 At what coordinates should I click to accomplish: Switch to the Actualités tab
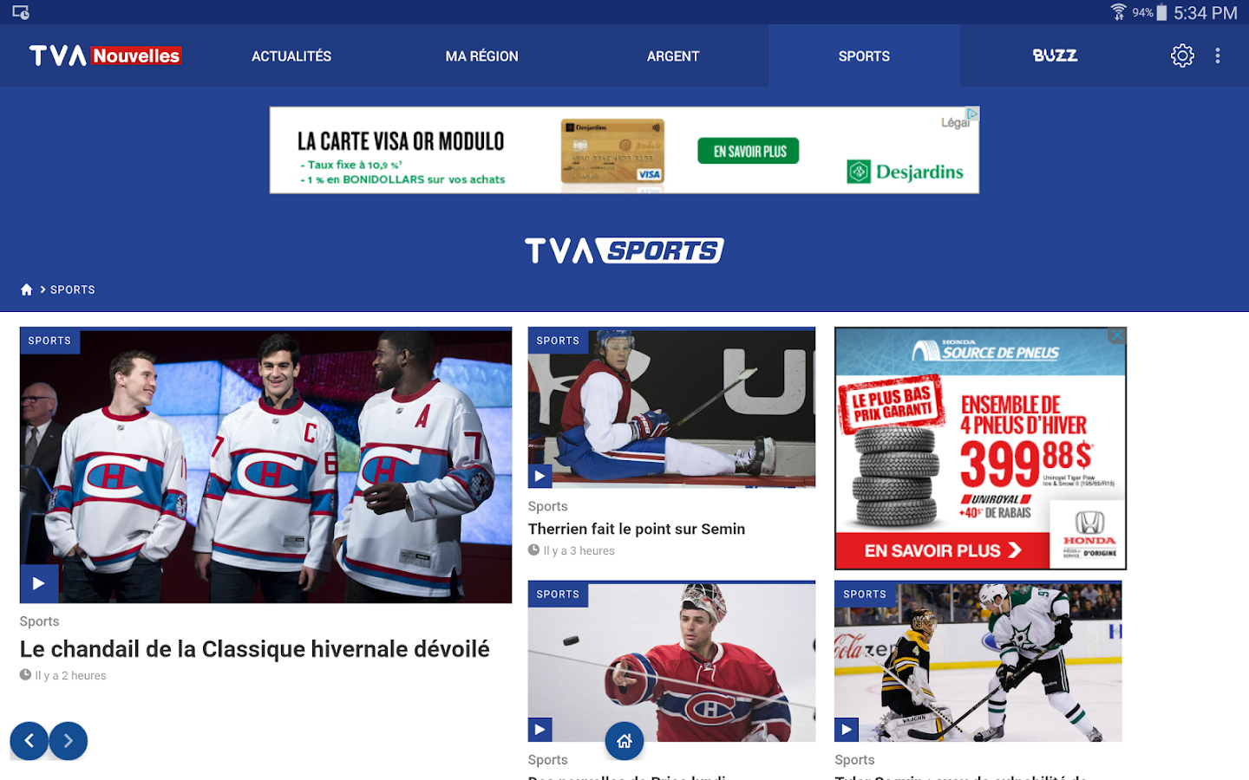coord(291,55)
